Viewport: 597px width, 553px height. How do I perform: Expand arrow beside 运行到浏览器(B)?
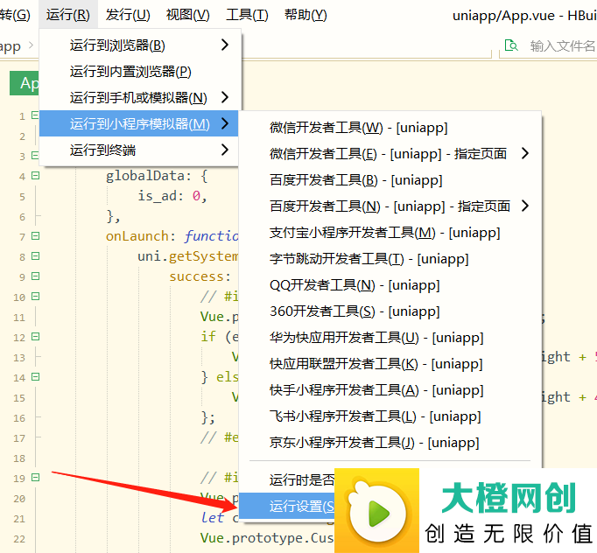point(225,45)
